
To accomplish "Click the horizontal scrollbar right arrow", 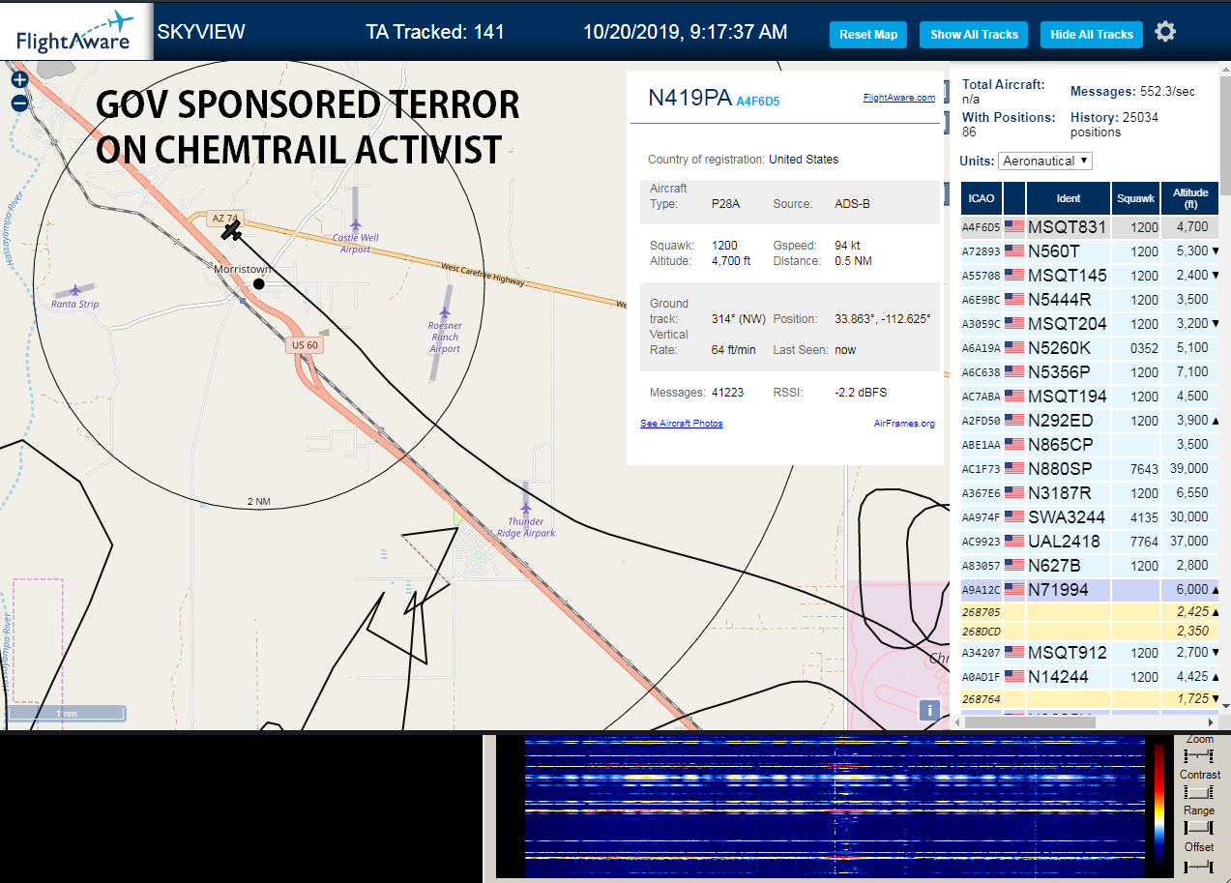I will click(x=1212, y=721).
